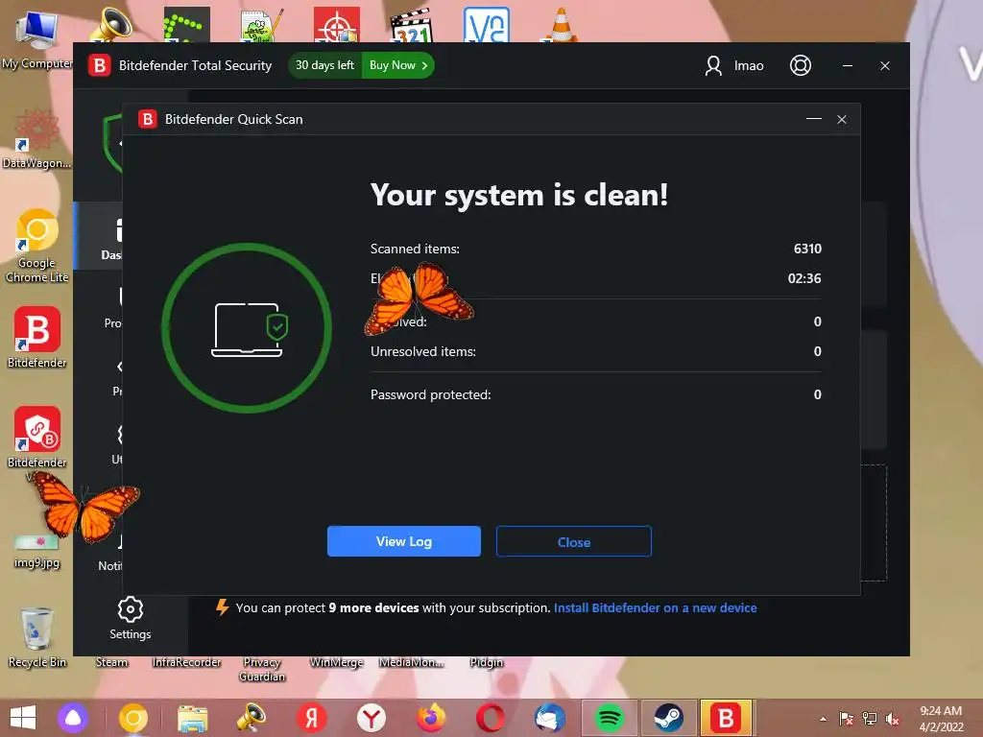Click the Close button in Quick Scan
The image size is (983, 737).
[574, 541]
